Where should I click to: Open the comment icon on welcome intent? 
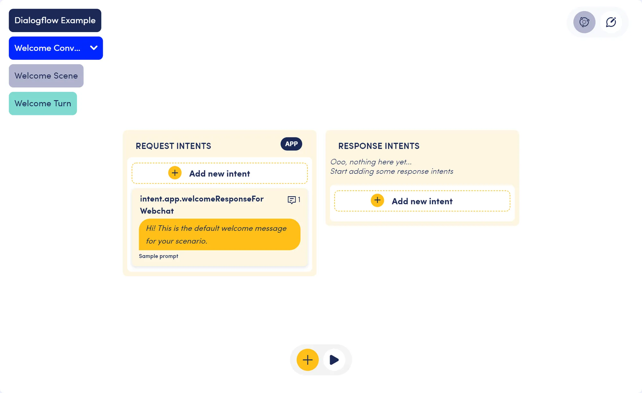(294, 200)
